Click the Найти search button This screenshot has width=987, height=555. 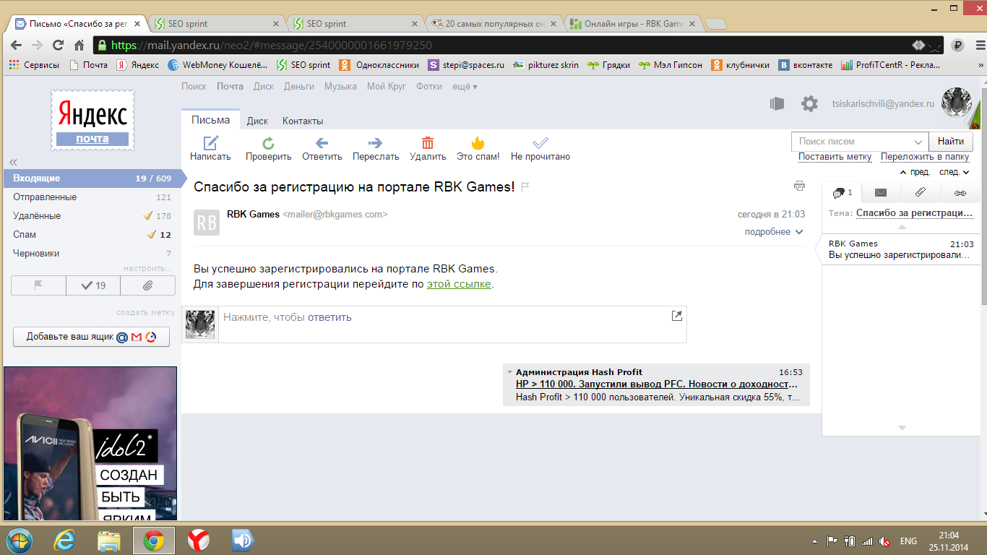pos(951,142)
